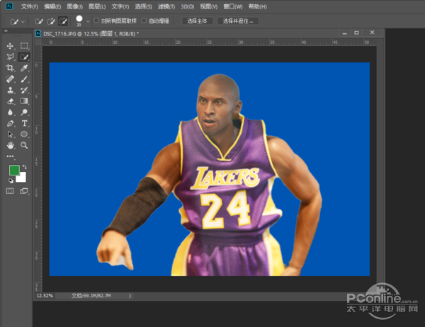
Task: Enable 对所有图层取样 checkbox
Action: pyautogui.click(x=96, y=21)
